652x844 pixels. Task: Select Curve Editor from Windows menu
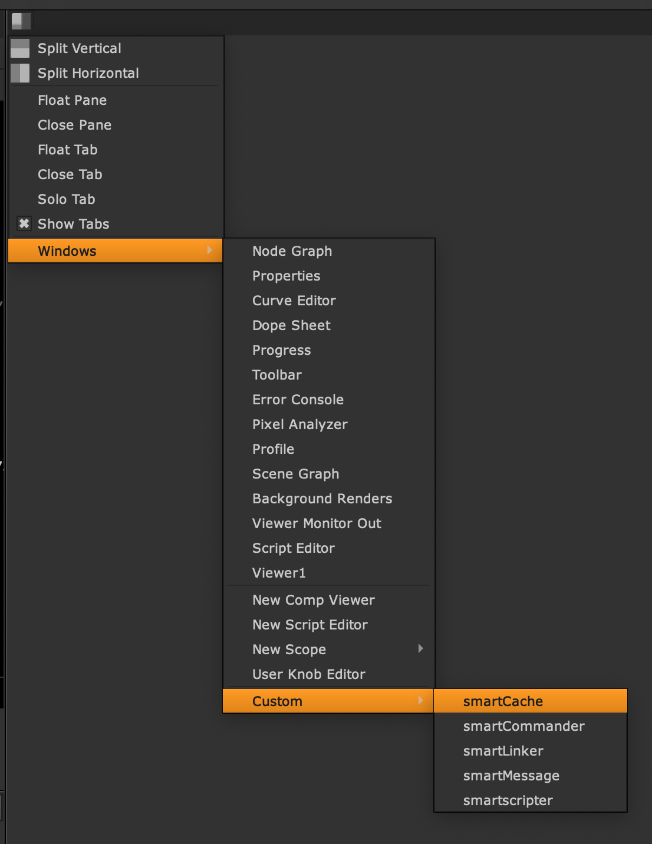pyautogui.click(x=294, y=301)
